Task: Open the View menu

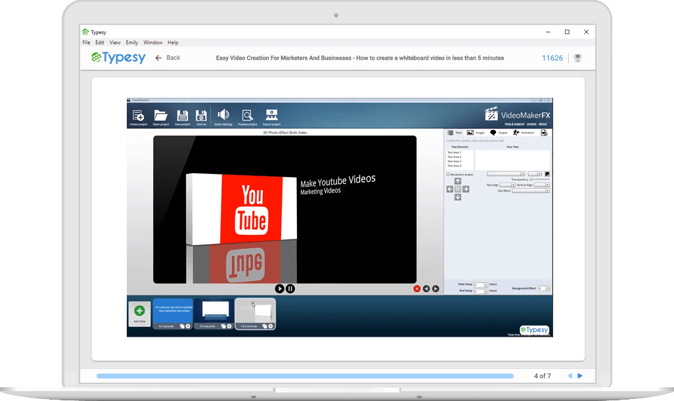Action: (x=115, y=43)
